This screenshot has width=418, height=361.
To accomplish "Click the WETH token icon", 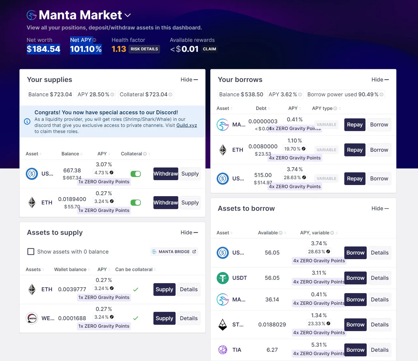I will click(x=32, y=318).
